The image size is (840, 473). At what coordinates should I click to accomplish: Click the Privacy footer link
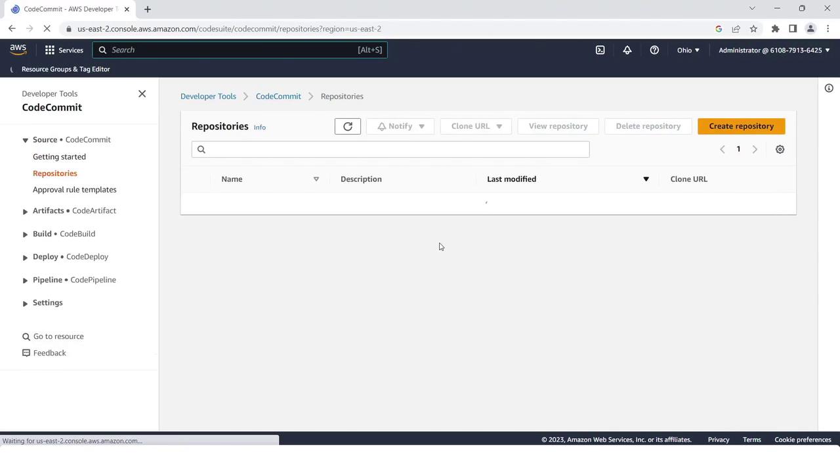(719, 439)
